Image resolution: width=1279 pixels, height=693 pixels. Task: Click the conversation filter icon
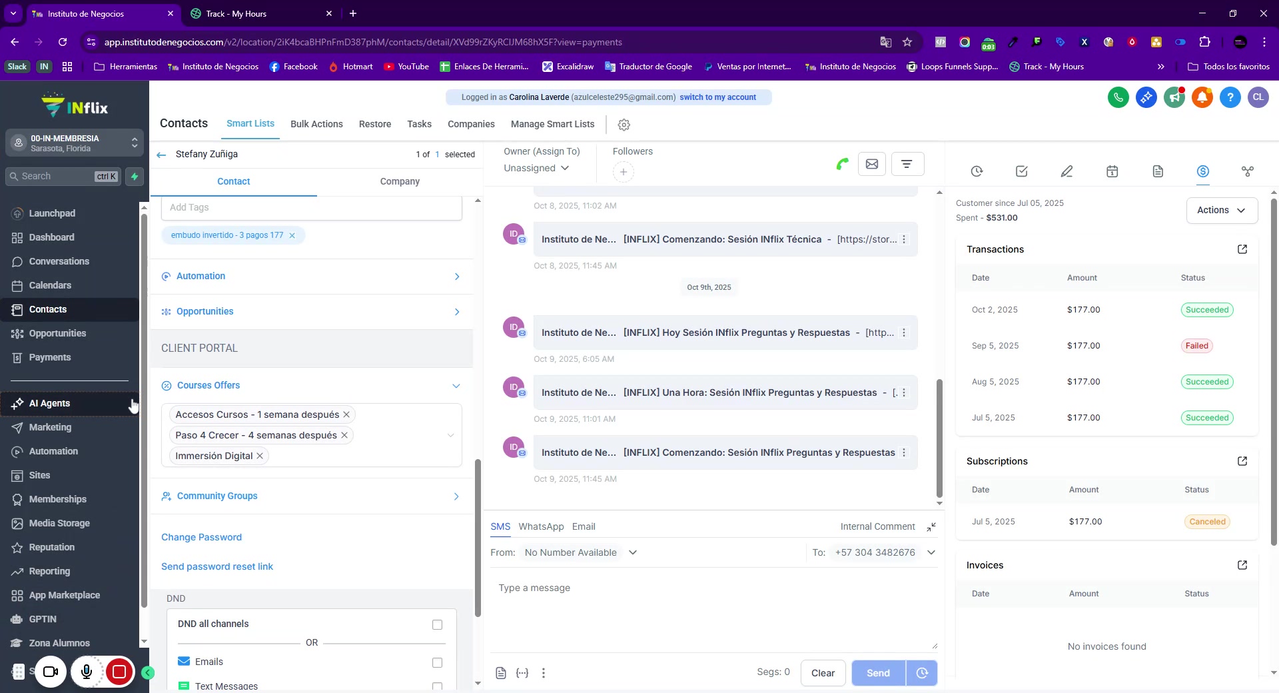pos(906,164)
